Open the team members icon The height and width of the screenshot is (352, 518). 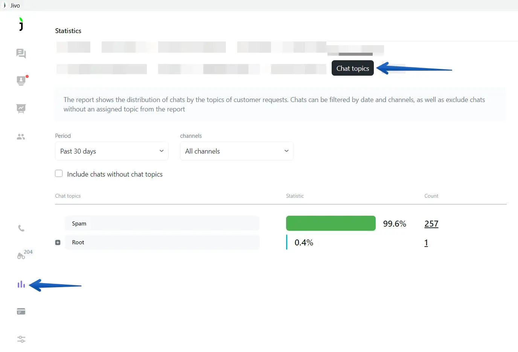click(x=21, y=137)
